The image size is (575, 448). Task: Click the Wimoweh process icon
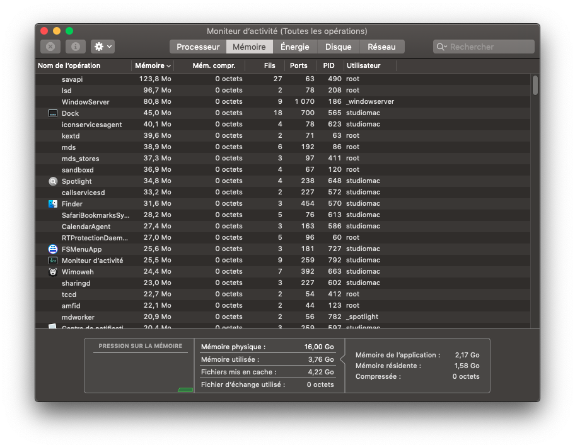pos(53,272)
